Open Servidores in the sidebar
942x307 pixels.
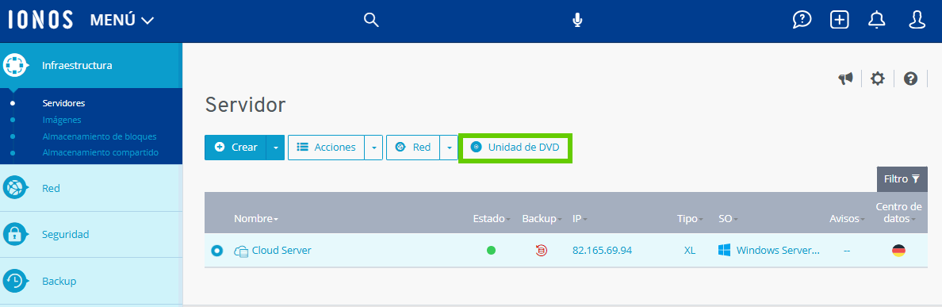[x=63, y=103]
